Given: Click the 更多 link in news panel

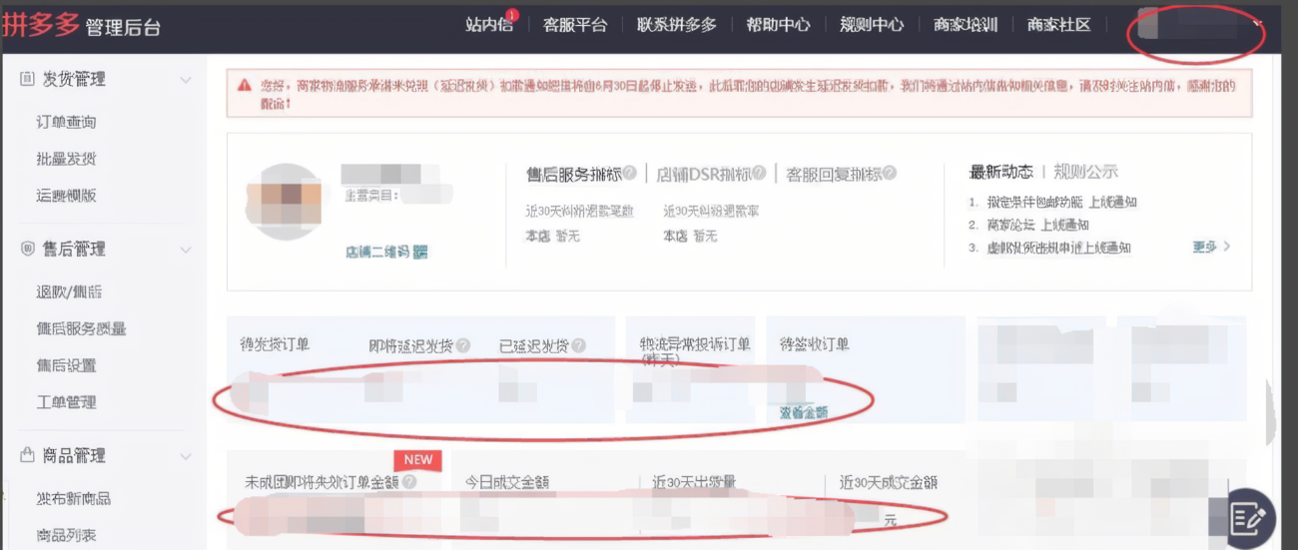Looking at the screenshot, I should coord(1211,247).
